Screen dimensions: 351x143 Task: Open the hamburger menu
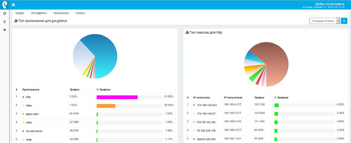click(13, 5)
